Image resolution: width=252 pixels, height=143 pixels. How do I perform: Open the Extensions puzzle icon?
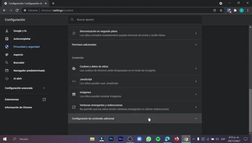[235, 10]
